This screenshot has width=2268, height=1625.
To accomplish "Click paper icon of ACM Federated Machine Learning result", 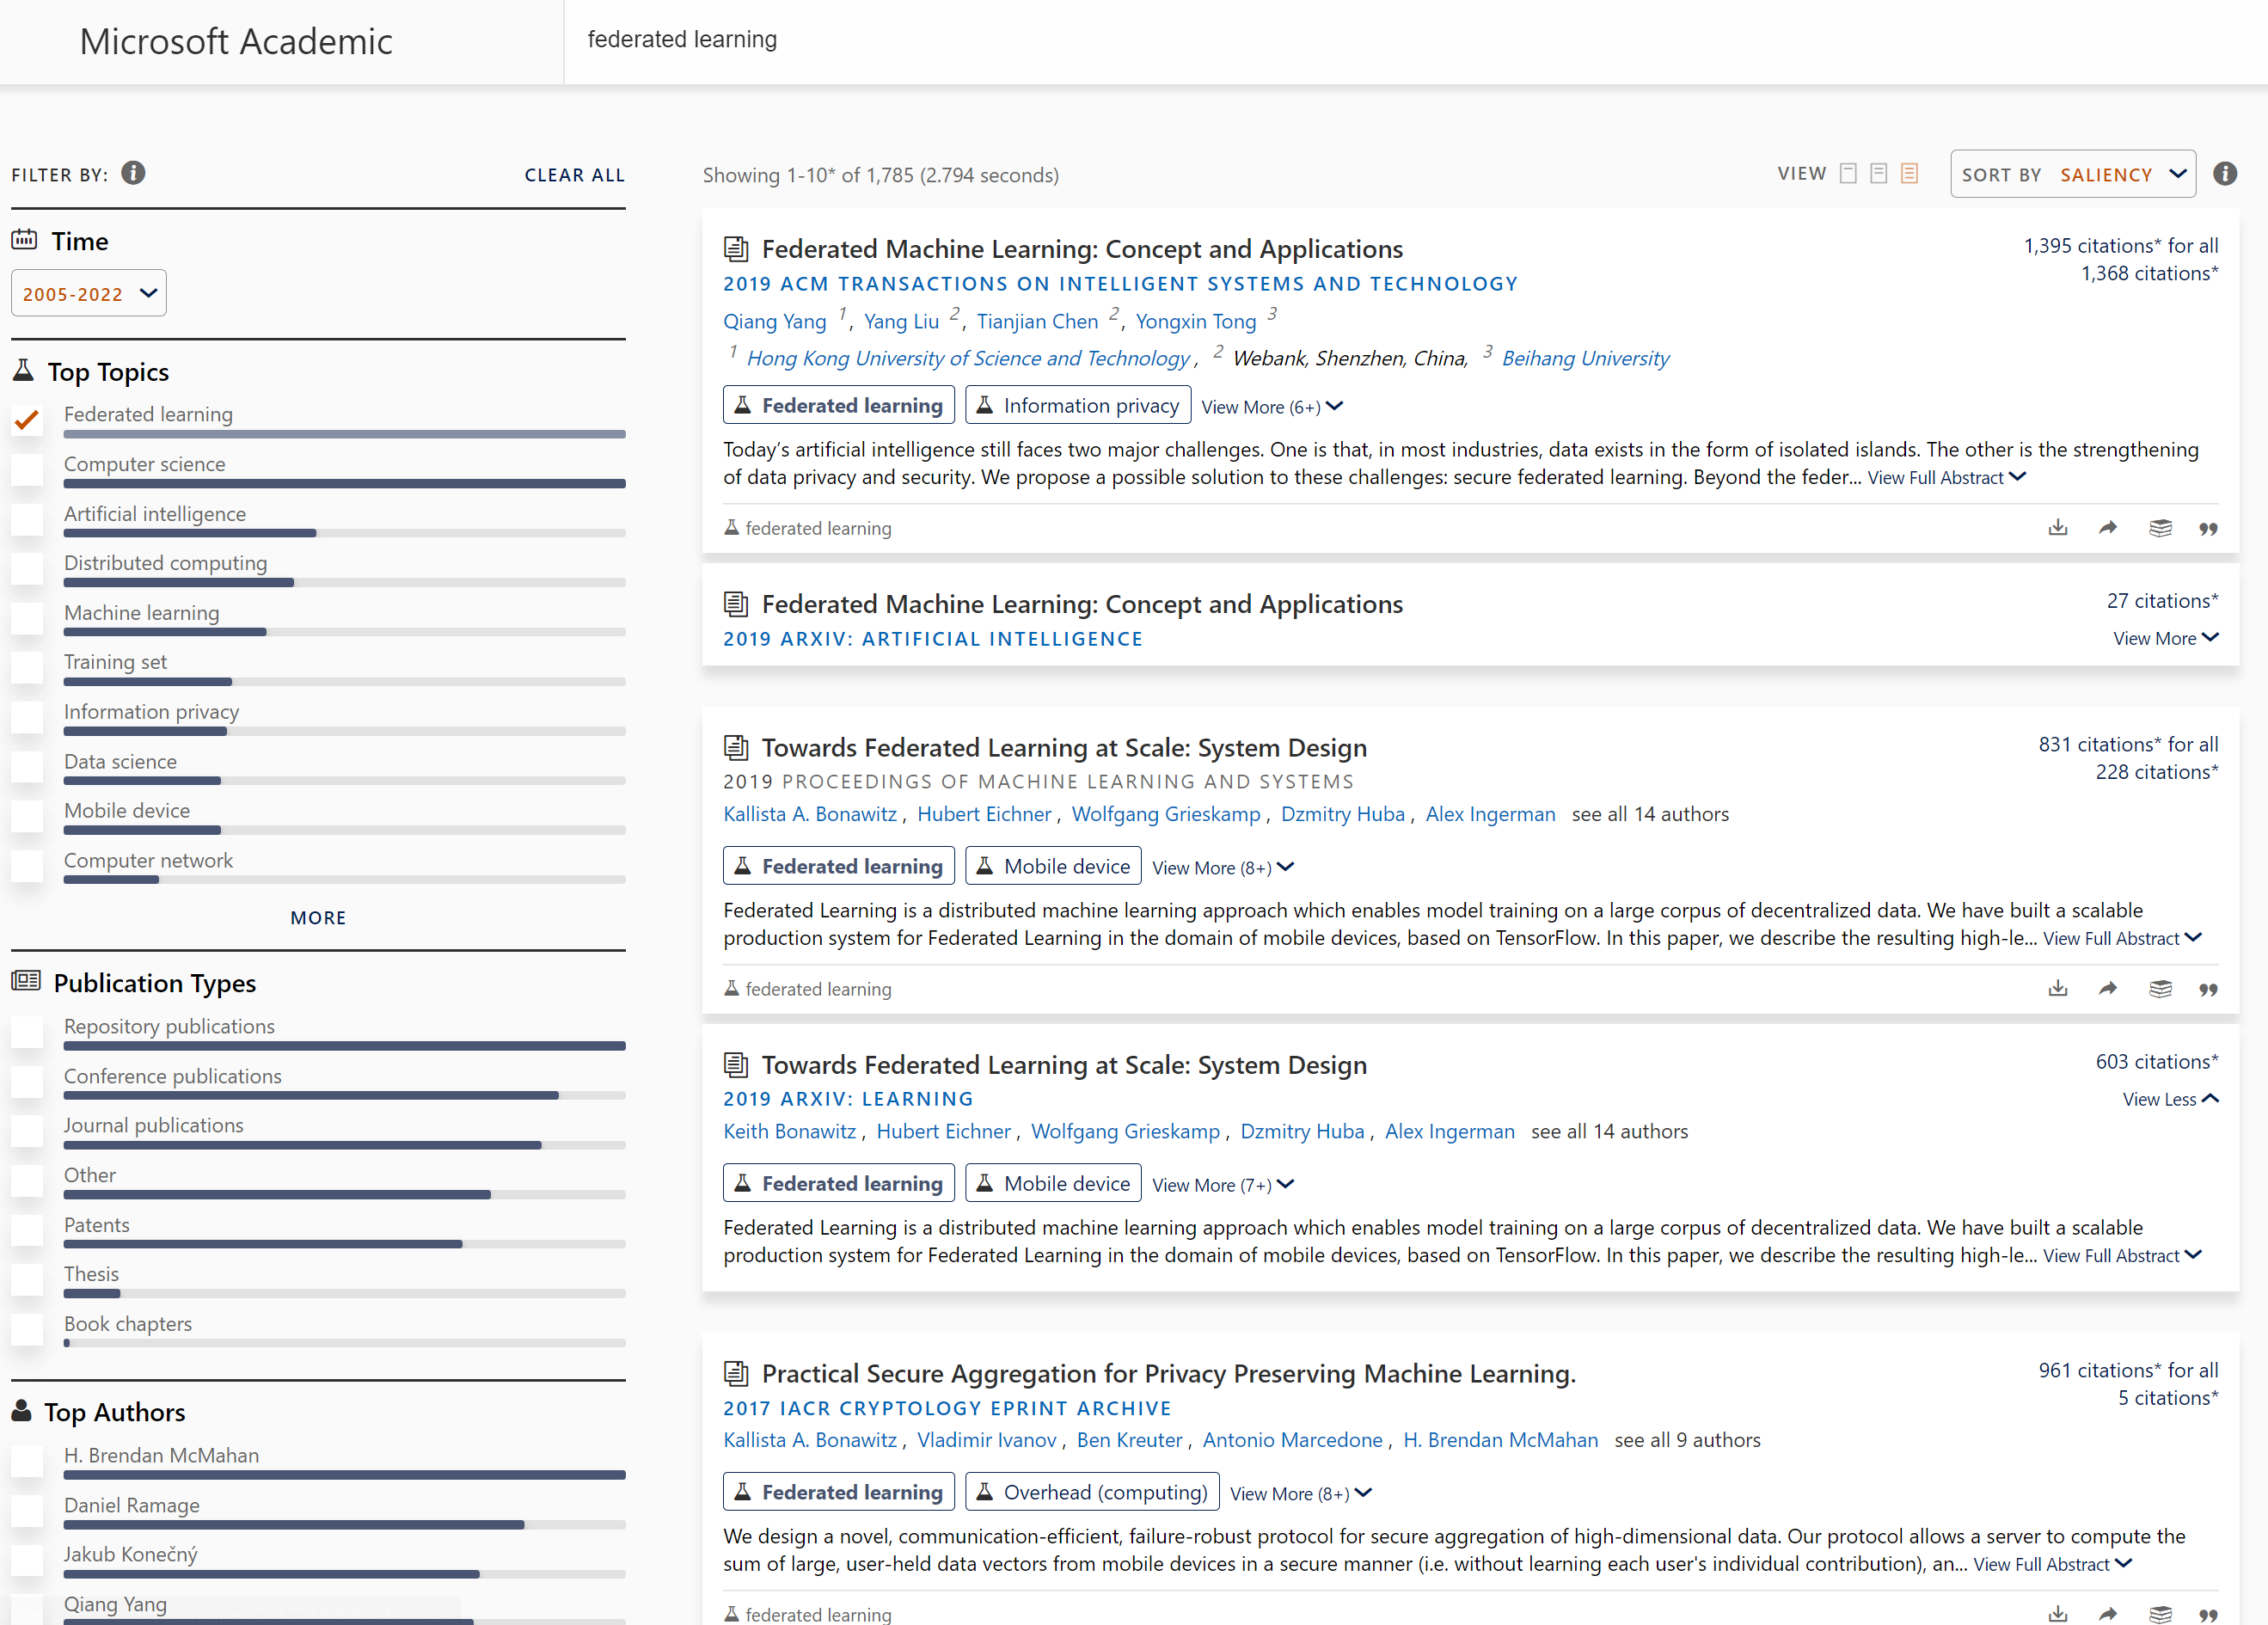I will click(x=736, y=248).
